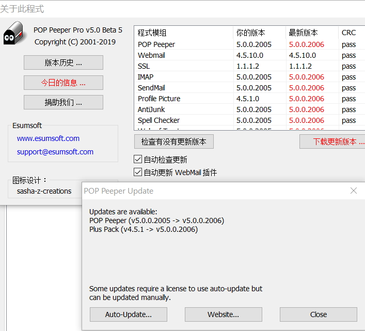Screen dimensions: 365x331
Task: Select the AntiJunk module row
Action: click(x=249, y=109)
